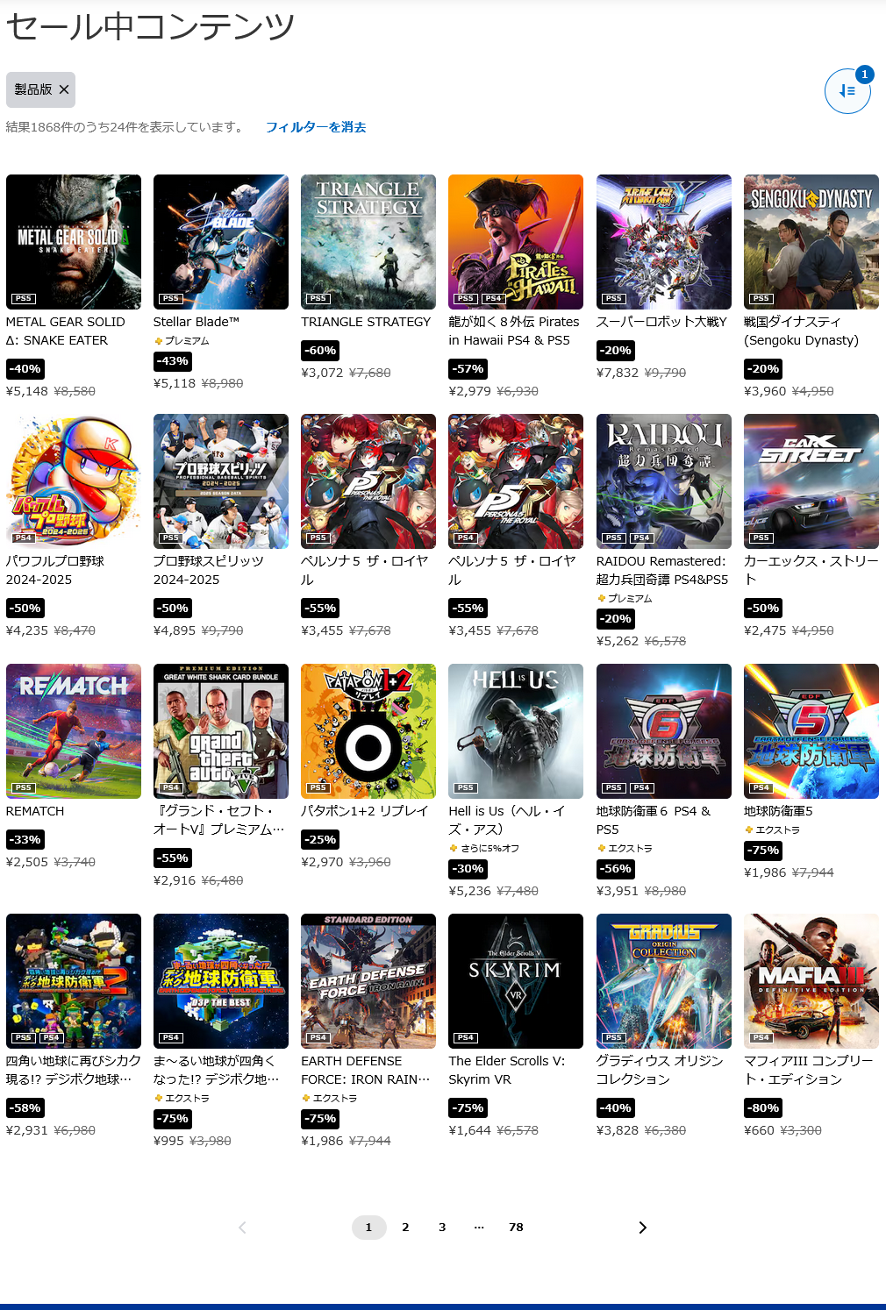Viewport: 886px width, 1310px height.
Task: Click フィルターを消去 link
Action: [x=316, y=127]
